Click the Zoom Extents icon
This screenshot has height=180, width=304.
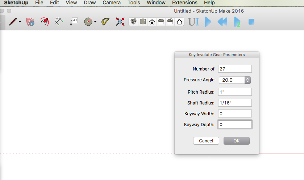pos(120,22)
